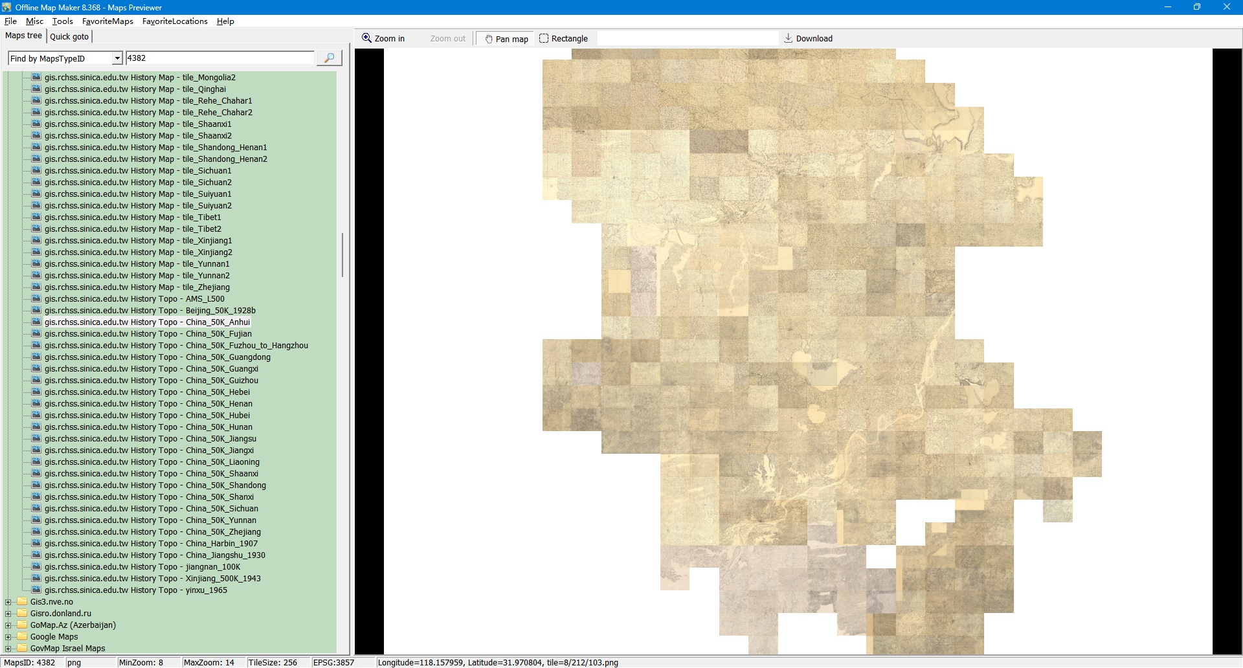Image resolution: width=1243 pixels, height=668 pixels.
Task: Select the Rectangle selection tool
Action: [x=563, y=39]
